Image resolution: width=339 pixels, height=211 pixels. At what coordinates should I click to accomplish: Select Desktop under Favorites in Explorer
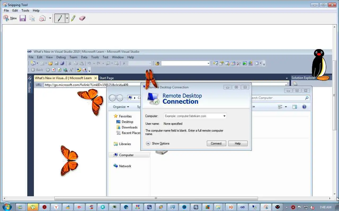click(127, 122)
